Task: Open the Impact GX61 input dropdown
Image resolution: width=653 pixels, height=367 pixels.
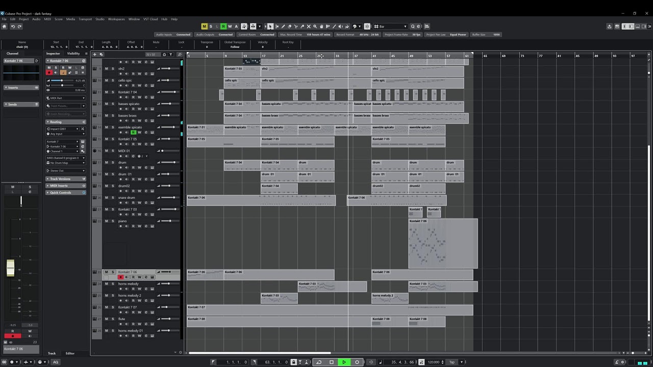Action: (x=62, y=129)
